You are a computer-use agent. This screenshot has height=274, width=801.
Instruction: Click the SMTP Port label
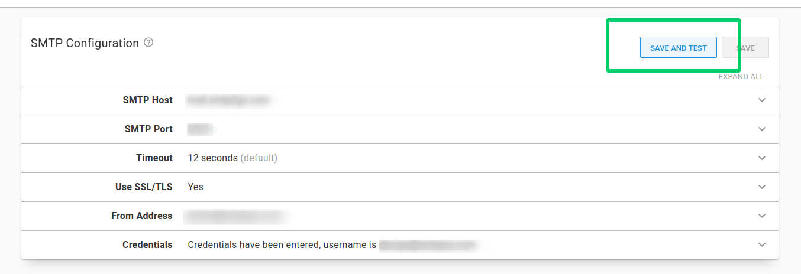tap(148, 129)
